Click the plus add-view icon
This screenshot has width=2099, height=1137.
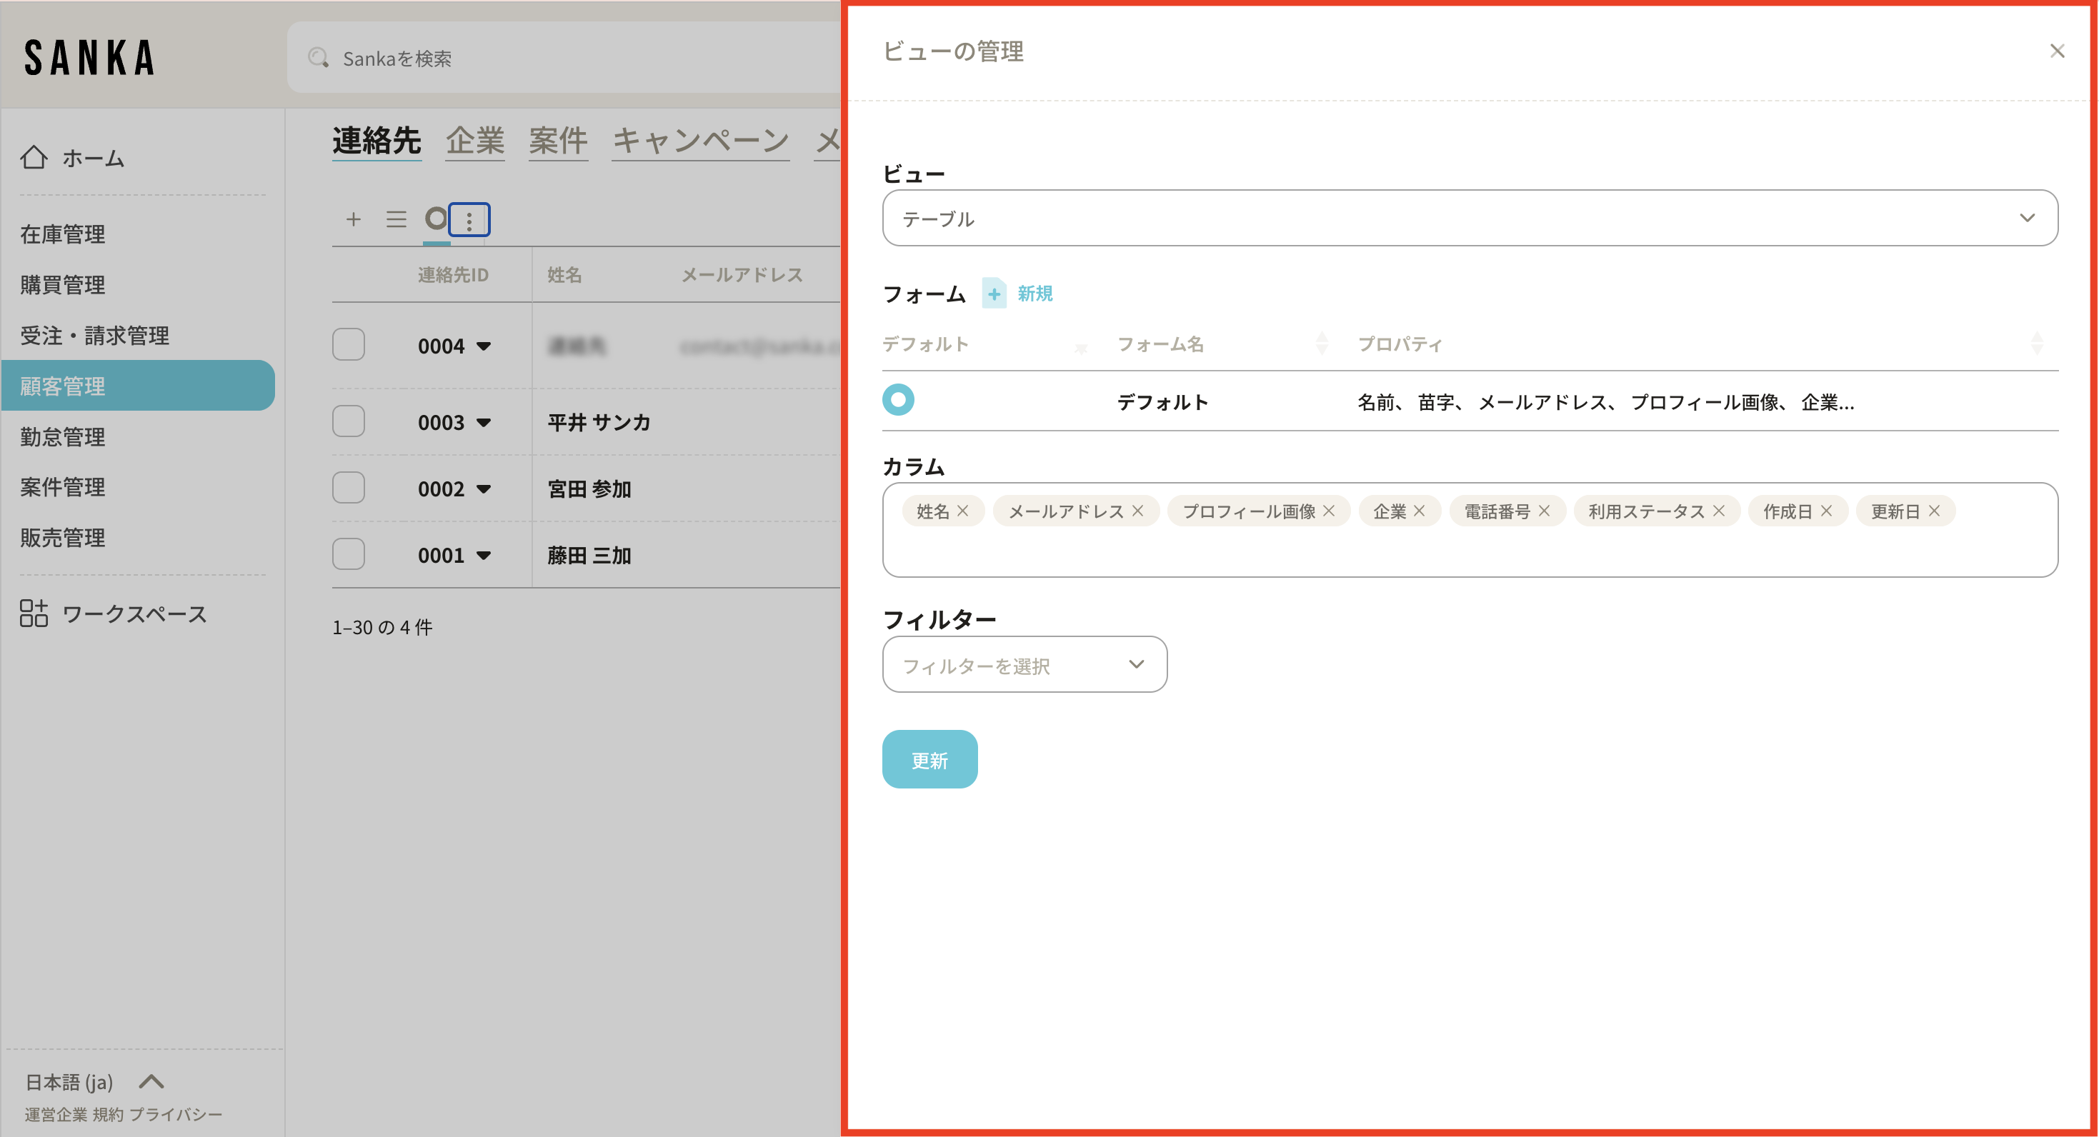pyautogui.click(x=353, y=219)
